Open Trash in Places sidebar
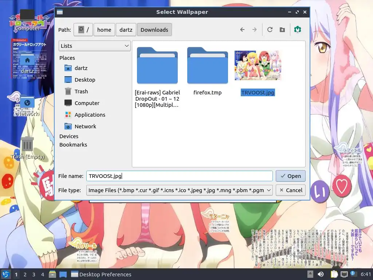 tap(81, 92)
